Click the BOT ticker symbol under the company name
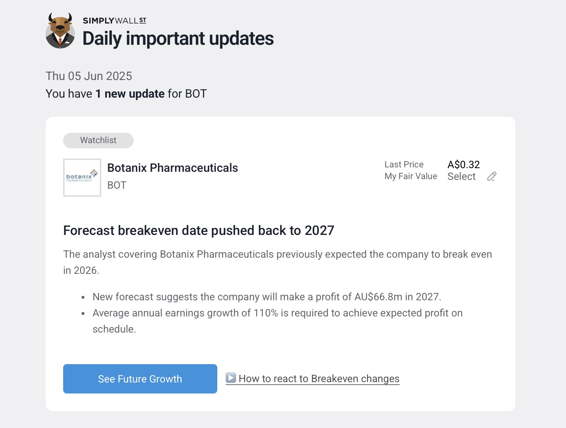Screen dimensions: 566x428 (117, 185)
